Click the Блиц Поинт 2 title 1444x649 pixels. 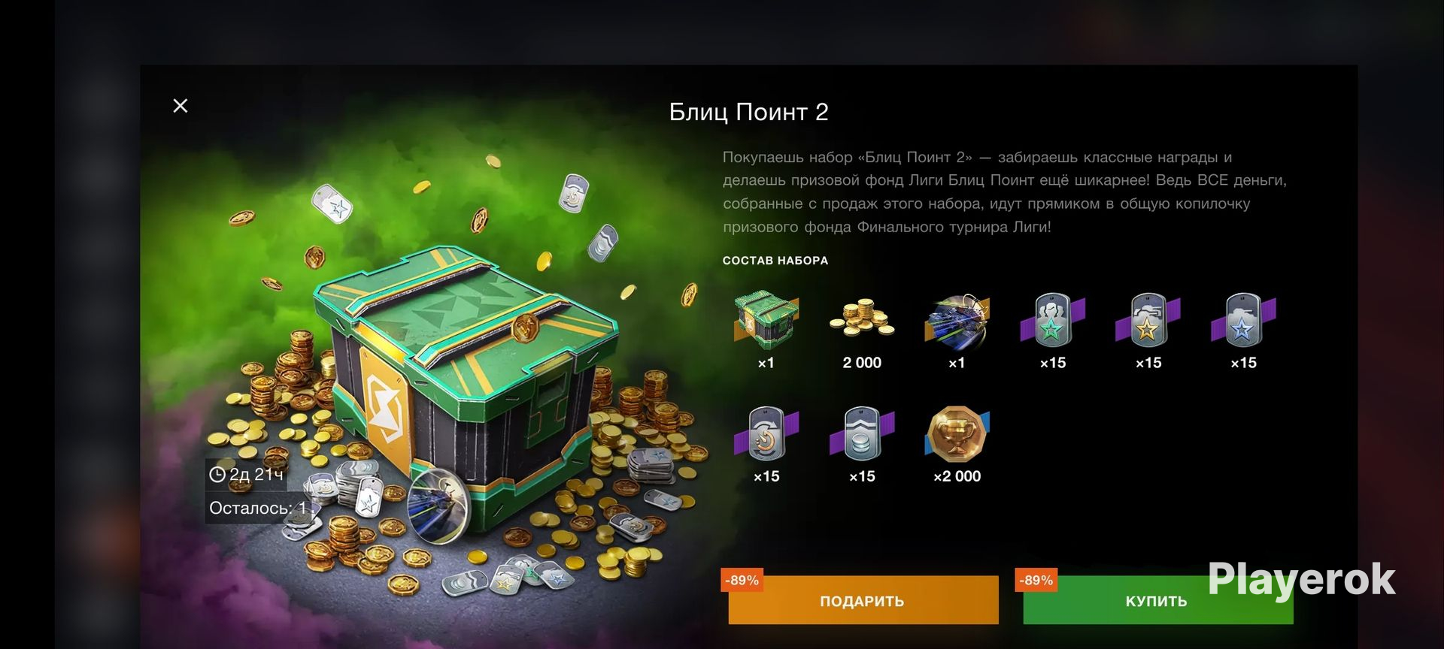pos(748,112)
